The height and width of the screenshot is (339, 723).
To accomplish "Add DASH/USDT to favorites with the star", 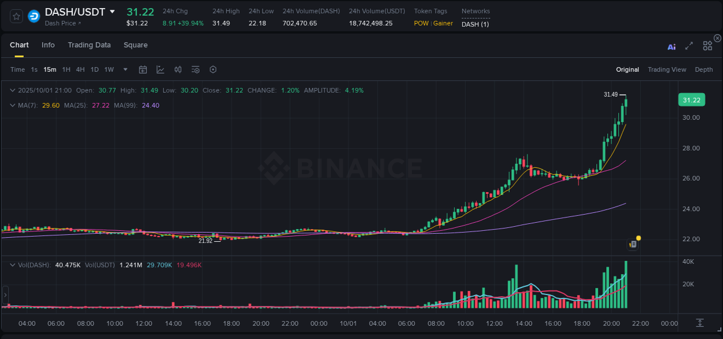I will click(x=16, y=16).
